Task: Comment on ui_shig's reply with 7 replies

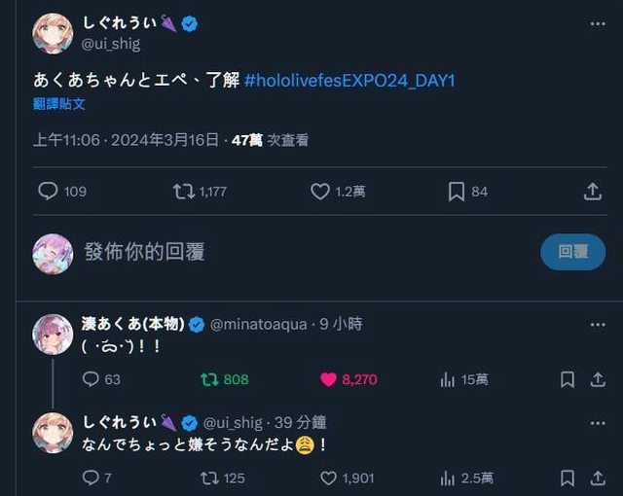Action: [91, 478]
